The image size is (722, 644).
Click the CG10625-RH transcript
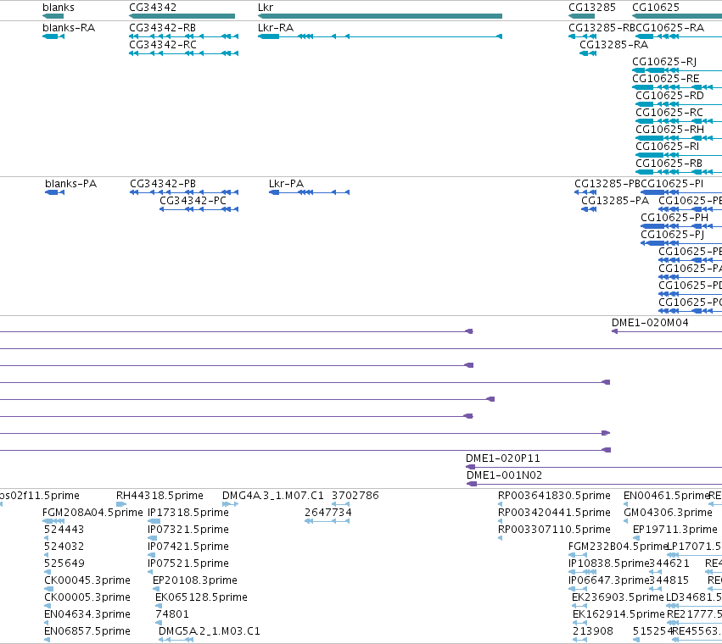point(679,138)
